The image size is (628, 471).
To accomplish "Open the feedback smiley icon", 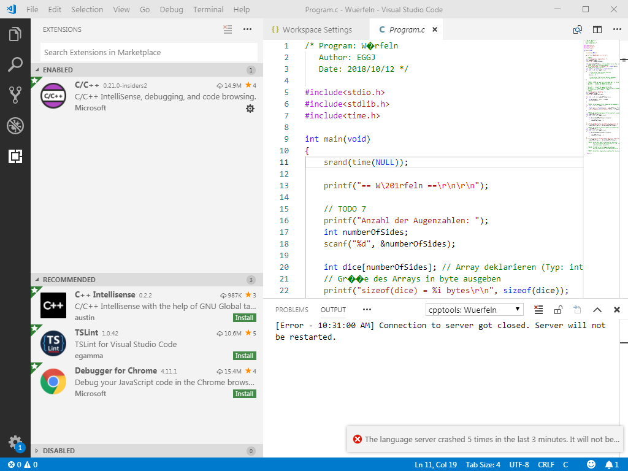I will click(591, 465).
